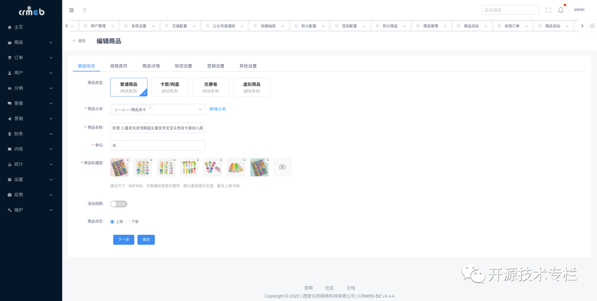Click the refresh page icon in header
Viewport: 597px width, 301px height.
point(85,10)
